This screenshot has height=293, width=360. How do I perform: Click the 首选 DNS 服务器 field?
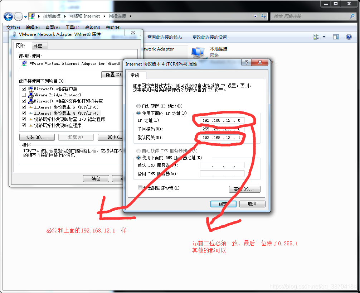tap(222, 165)
